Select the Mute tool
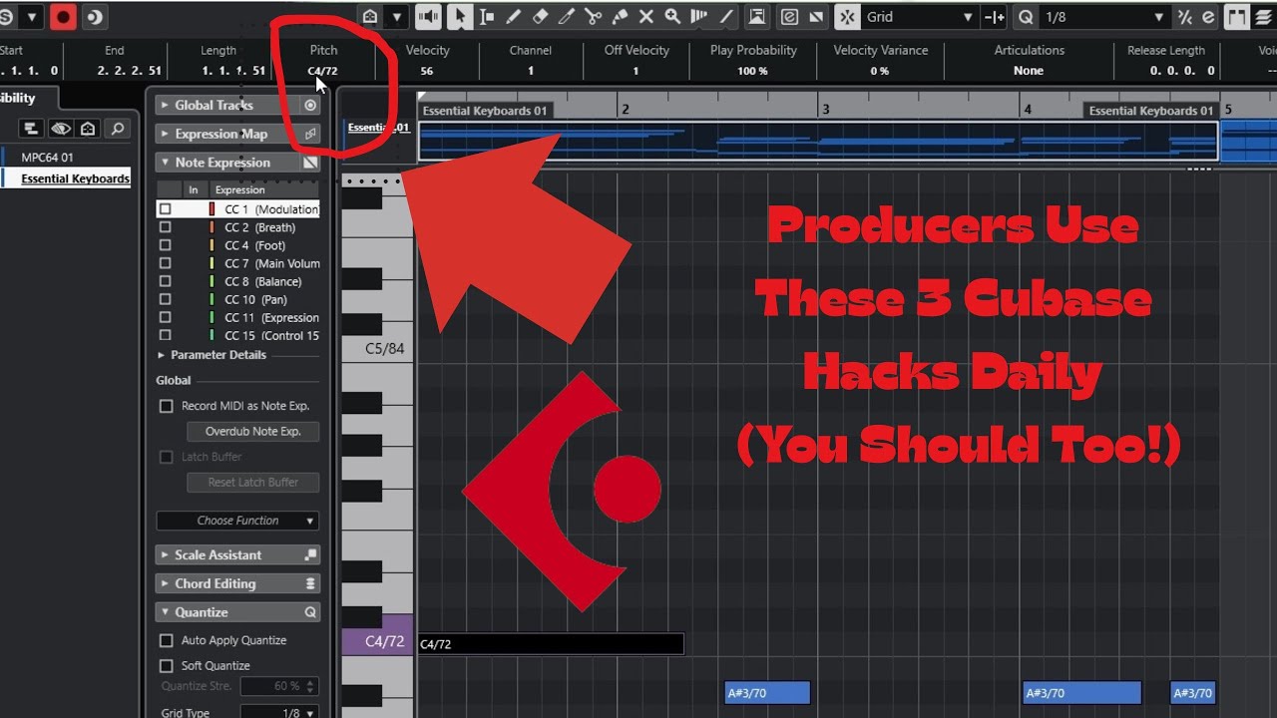The image size is (1277, 718). (645, 17)
